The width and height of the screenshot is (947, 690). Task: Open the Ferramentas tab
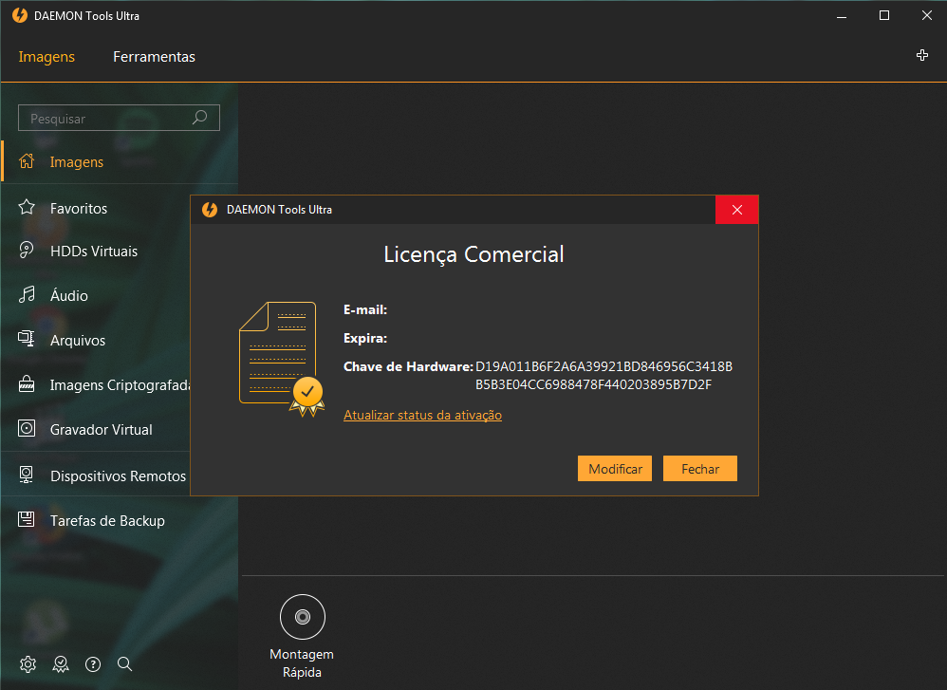pyautogui.click(x=154, y=57)
